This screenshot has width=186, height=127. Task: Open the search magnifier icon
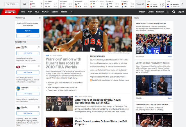pyautogui.click(x=174, y=12)
